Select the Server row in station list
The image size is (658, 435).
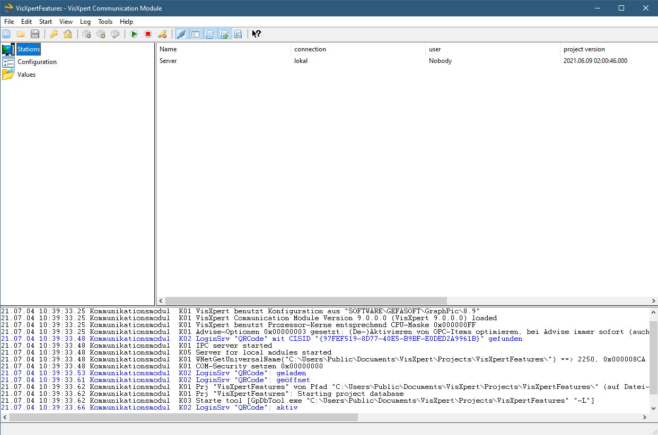pyautogui.click(x=168, y=61)
